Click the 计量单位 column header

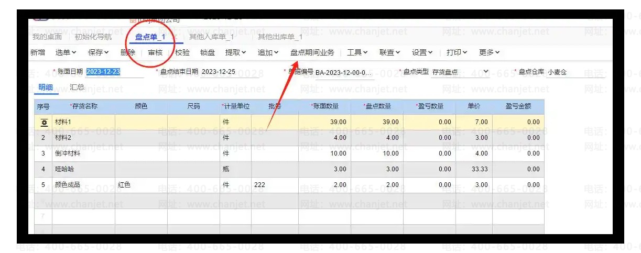tap(235, 106)
